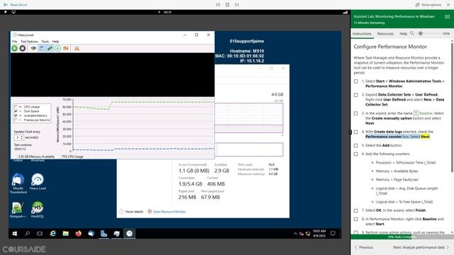This screenshot has width=454, height=255.
Task: Open HeavyLoad Test Options menu
Action: [x=29, y=42]
